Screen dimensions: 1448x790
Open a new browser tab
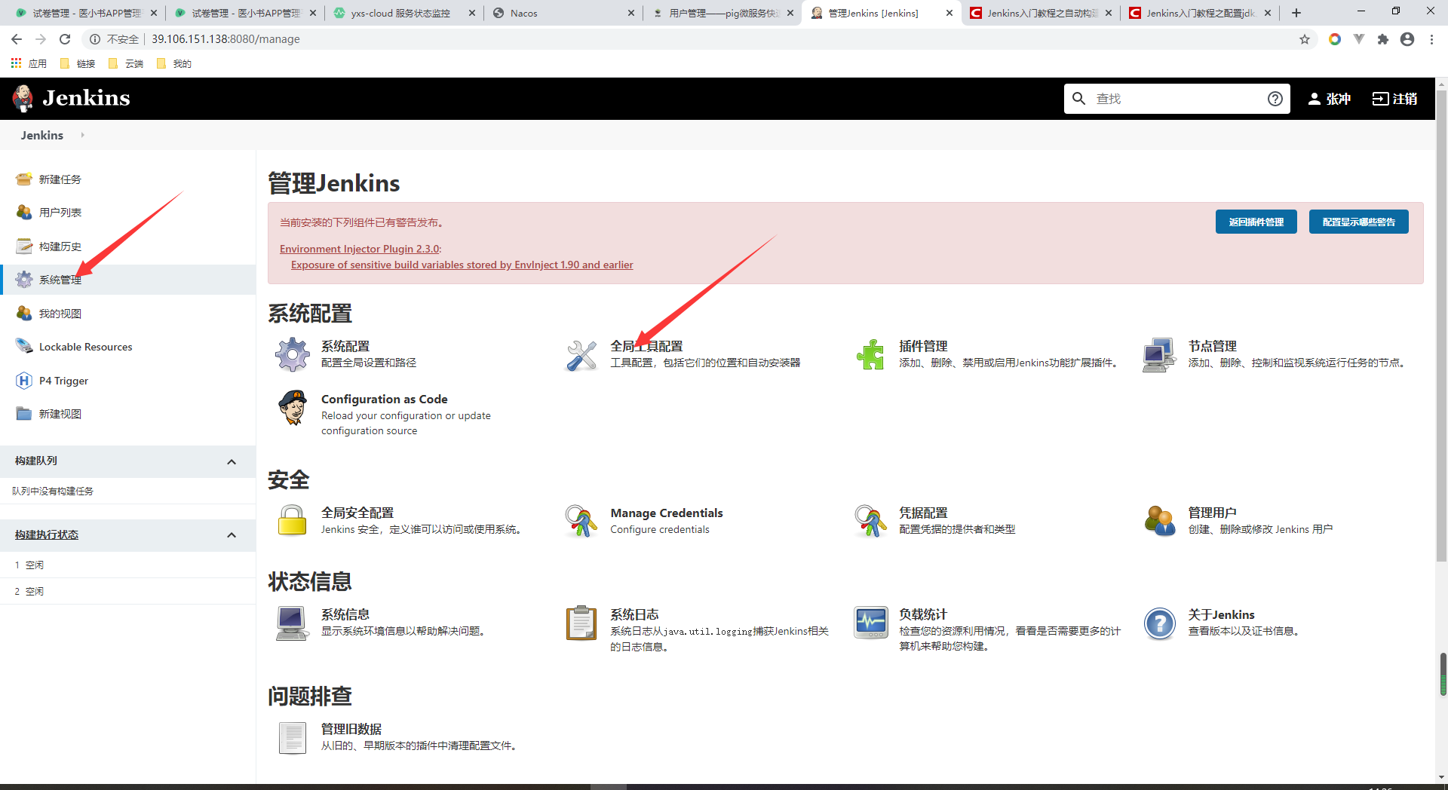pos(1296,13)
